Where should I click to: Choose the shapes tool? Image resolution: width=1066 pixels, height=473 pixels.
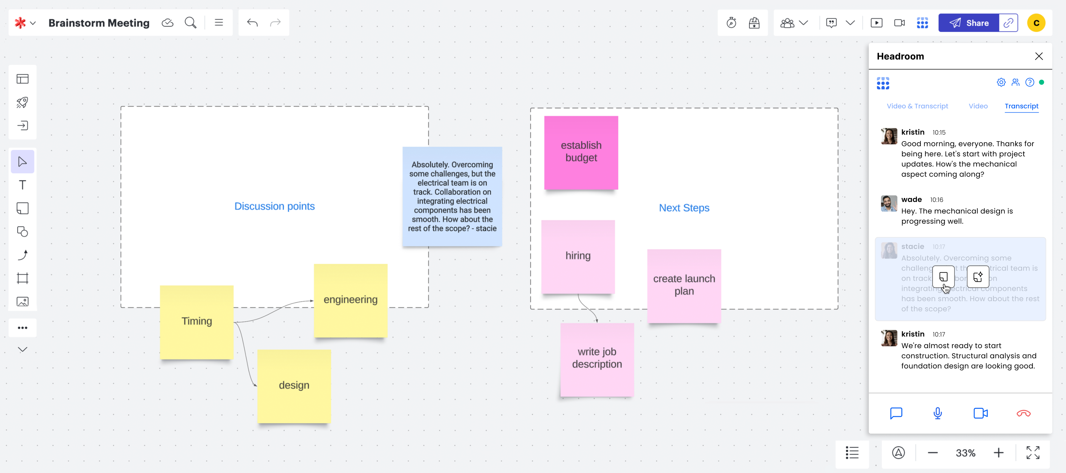(22, 231)
